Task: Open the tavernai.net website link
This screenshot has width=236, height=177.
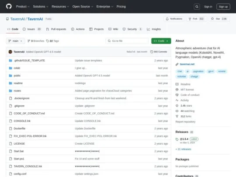Action: tap(187, 64)
